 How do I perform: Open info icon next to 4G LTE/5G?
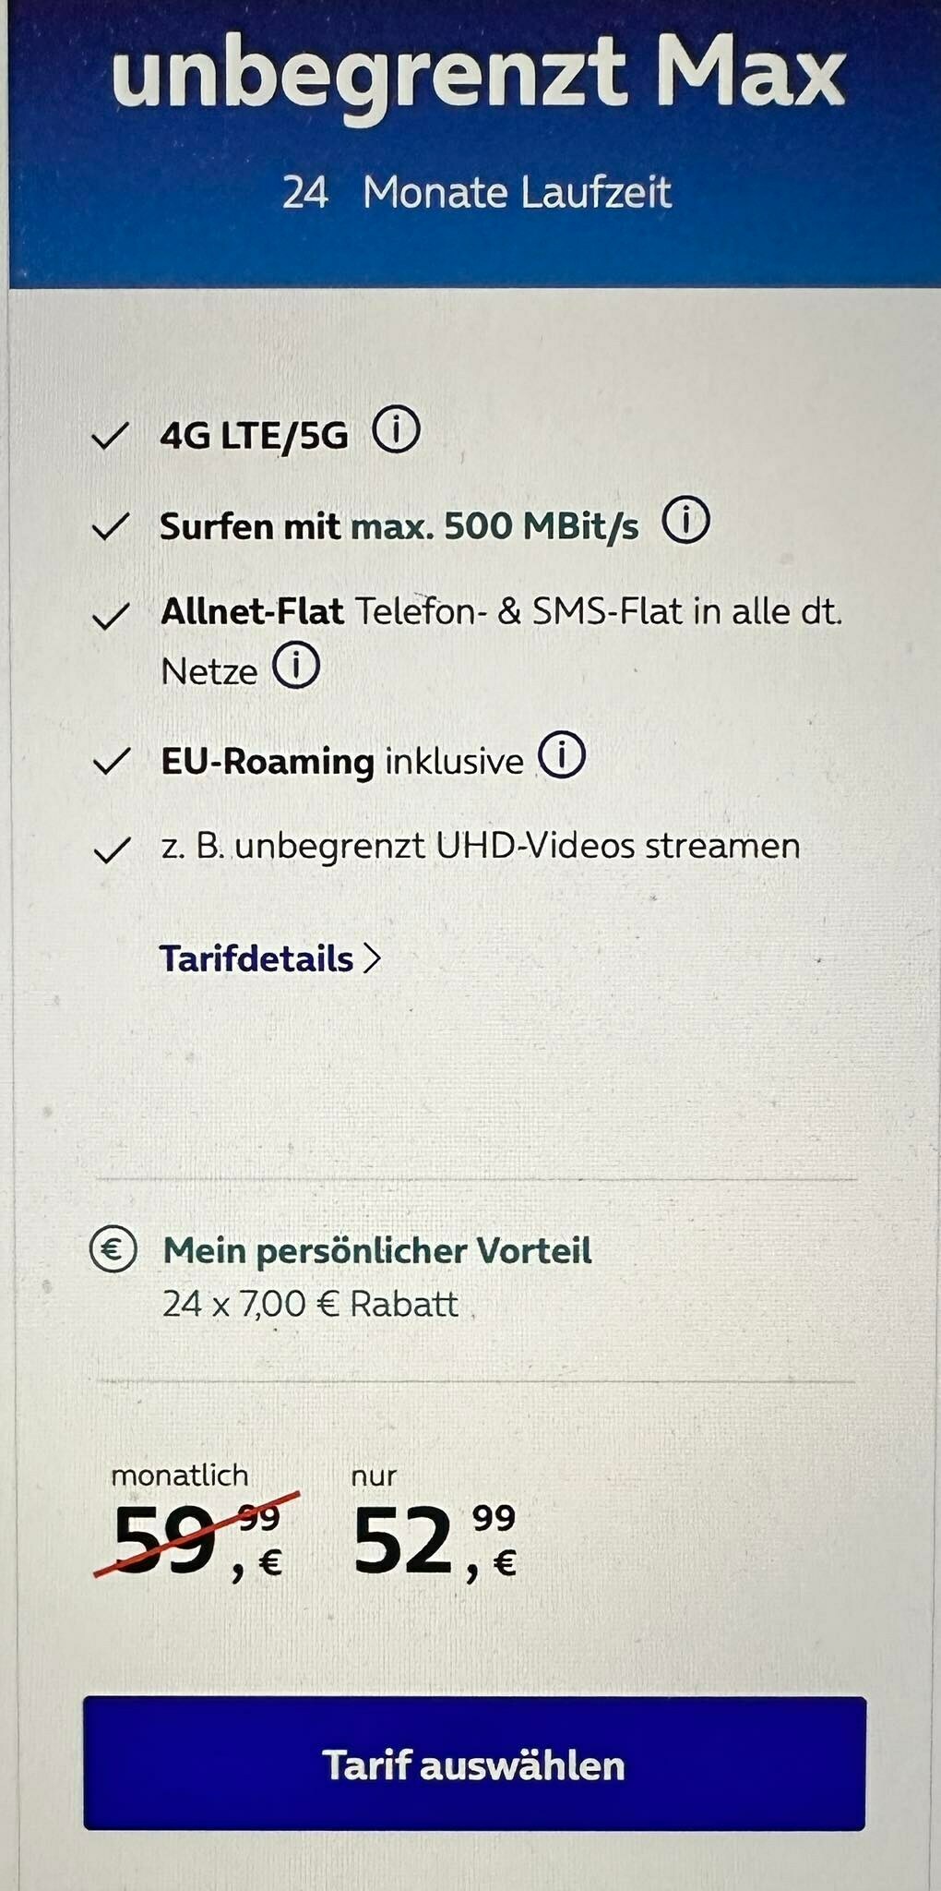pyautogui.click(x=396, y=430)
